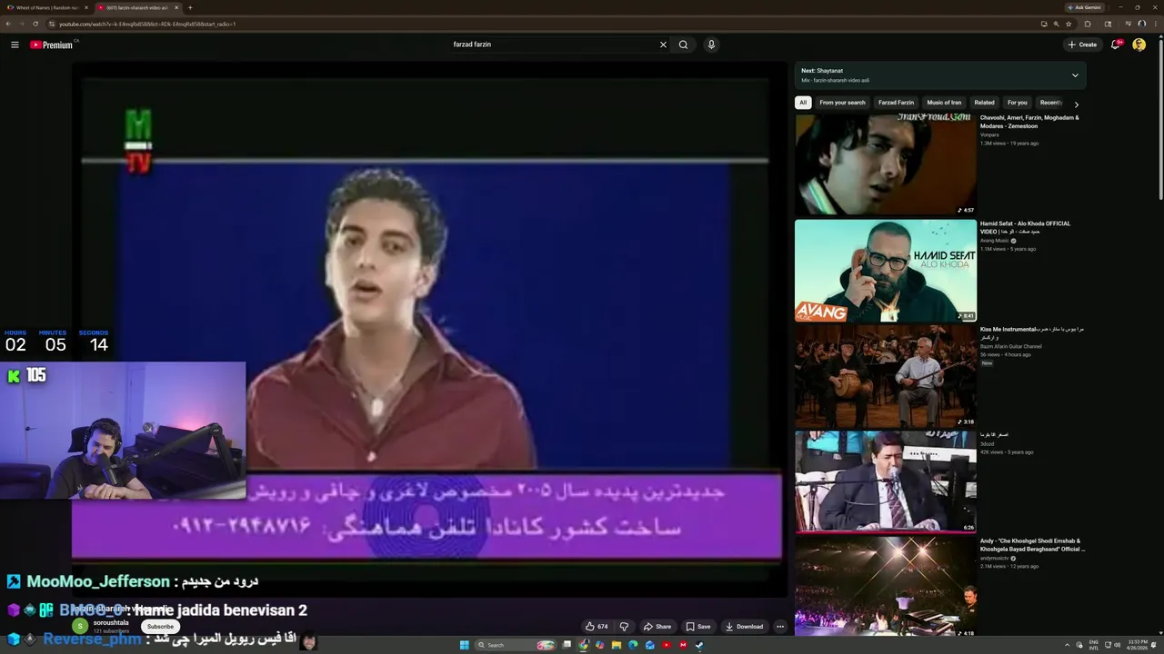Click the page vertical scrollbar
Viewport: 1164px width, 654px height.
pyautogui.click(x=1160, y=118)
